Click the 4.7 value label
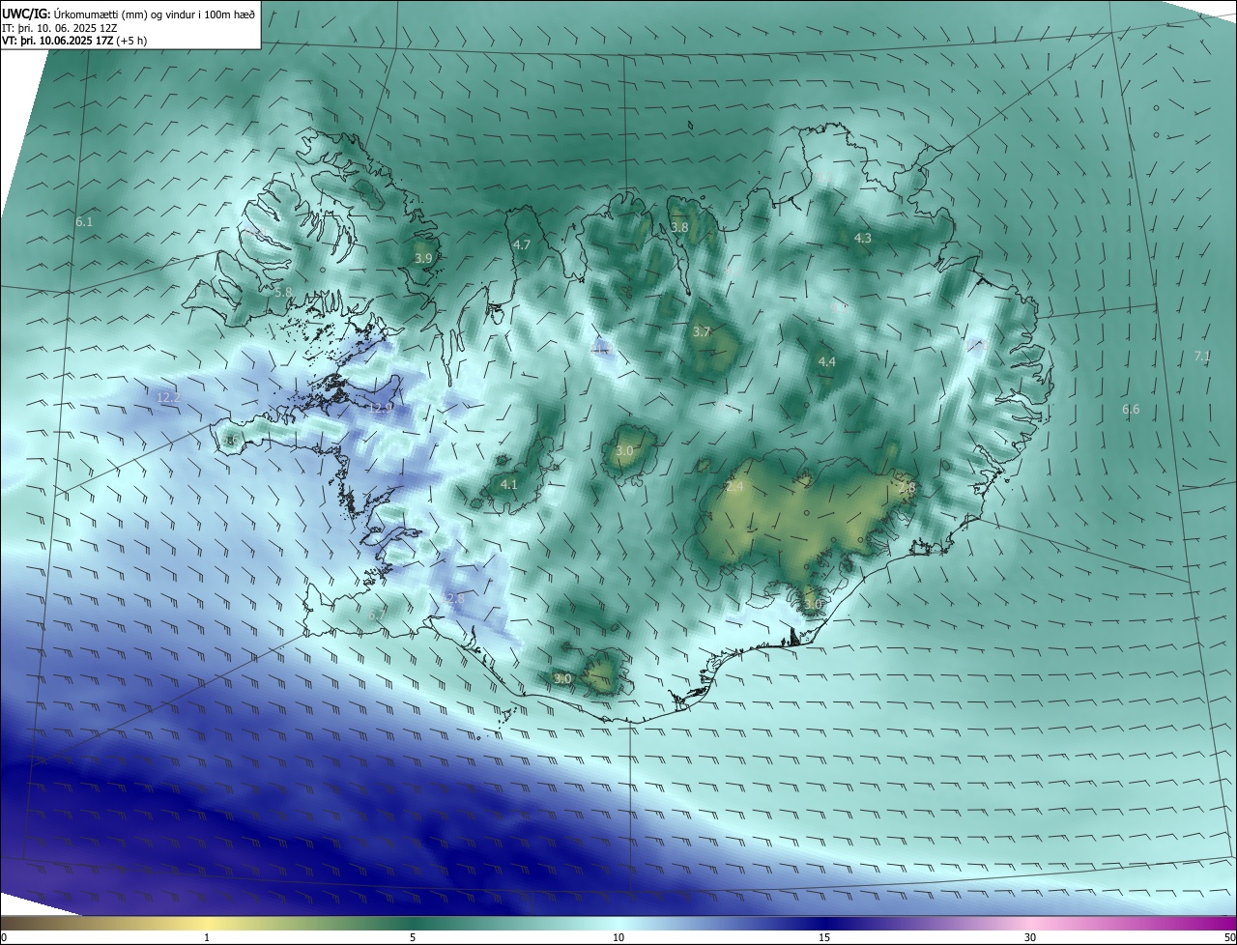Image resolution: width=1237 pixels, height=945 pixels. 522,245
